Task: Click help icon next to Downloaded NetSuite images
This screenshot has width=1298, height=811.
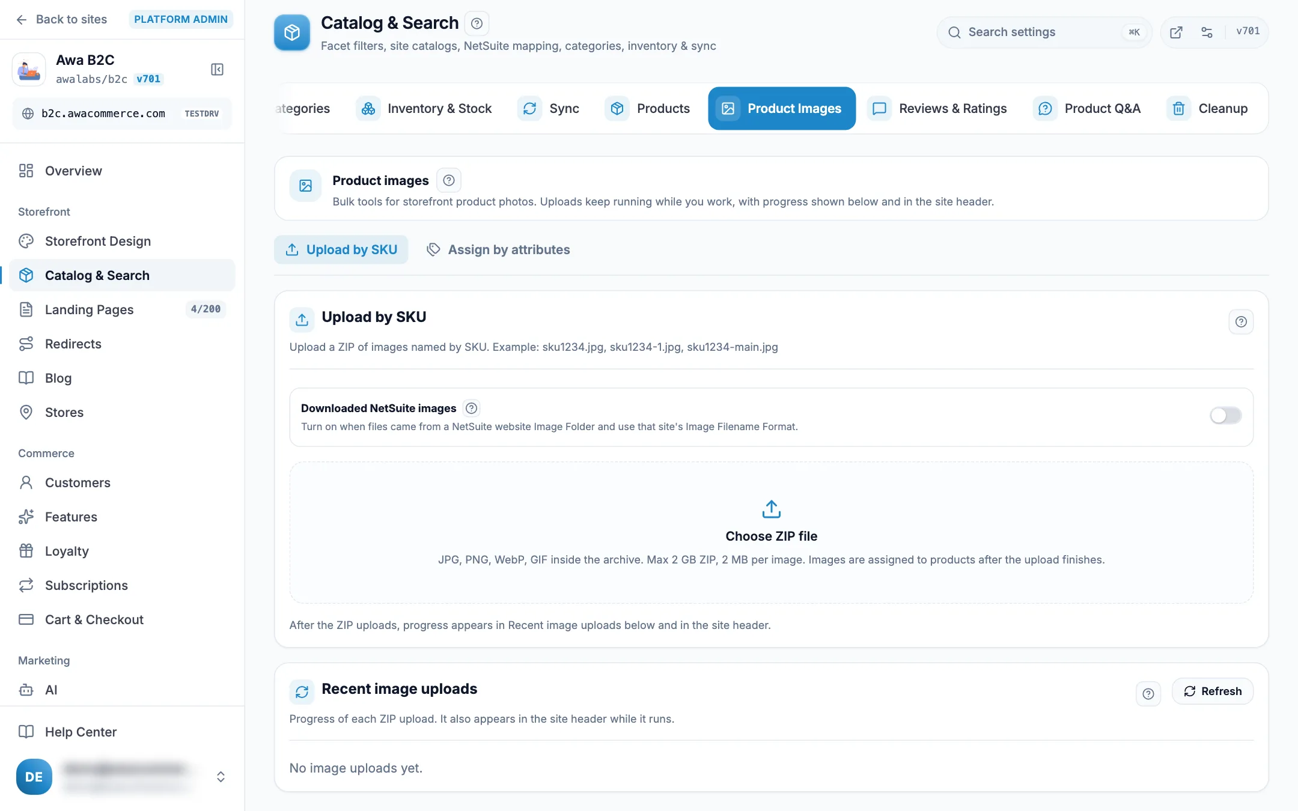Action: [x=472, y=409]
